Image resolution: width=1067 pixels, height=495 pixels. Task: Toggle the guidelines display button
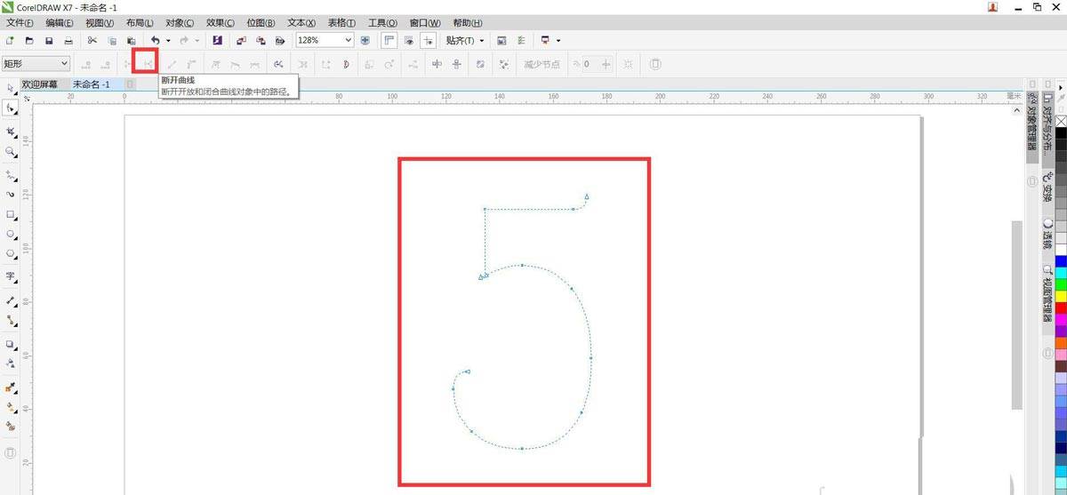429,41
